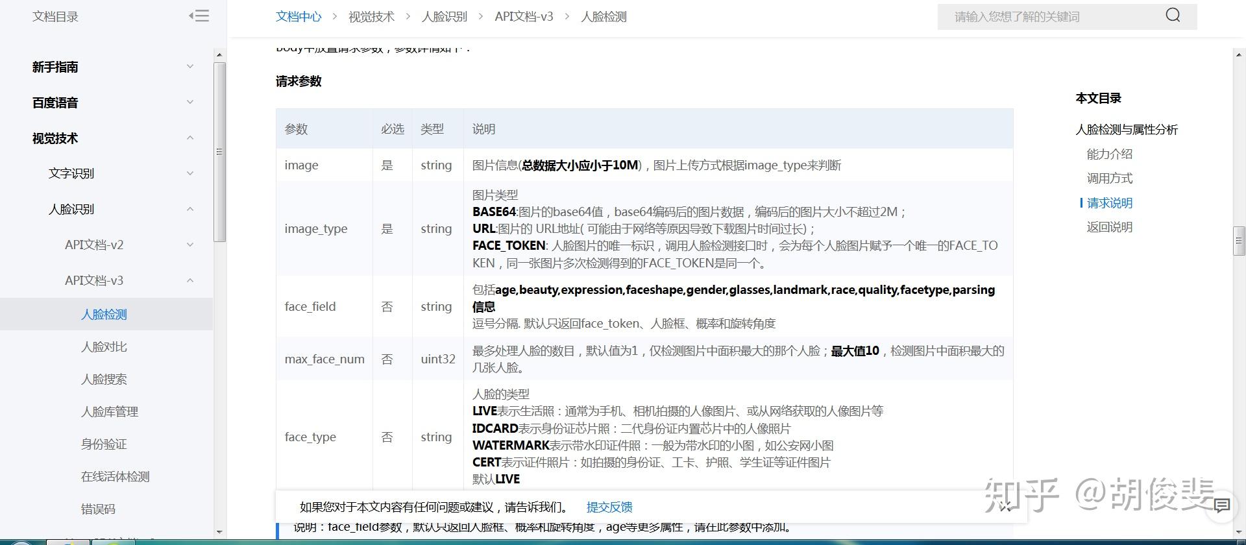Click the image_type parameter cell

[324, 228]
